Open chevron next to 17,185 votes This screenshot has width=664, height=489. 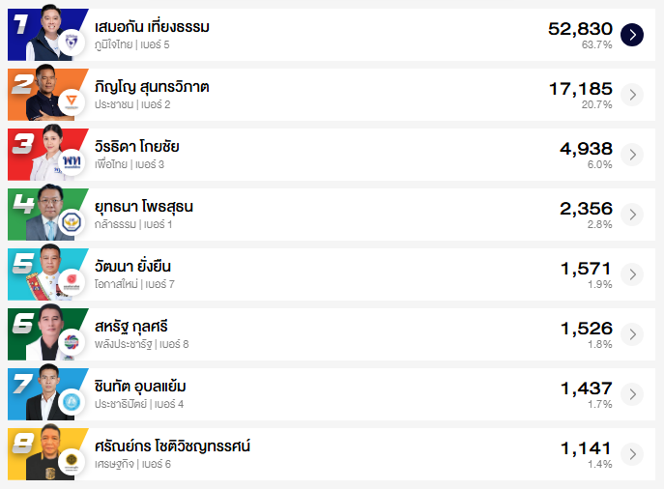[631, 95]
